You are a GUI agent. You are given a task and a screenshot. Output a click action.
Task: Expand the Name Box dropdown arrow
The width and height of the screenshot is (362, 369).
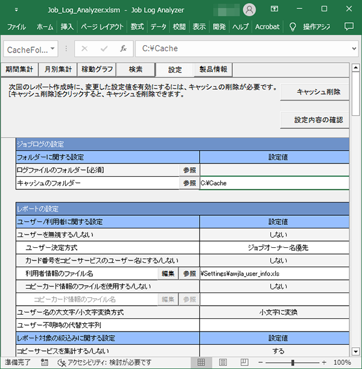pos(52,49)
